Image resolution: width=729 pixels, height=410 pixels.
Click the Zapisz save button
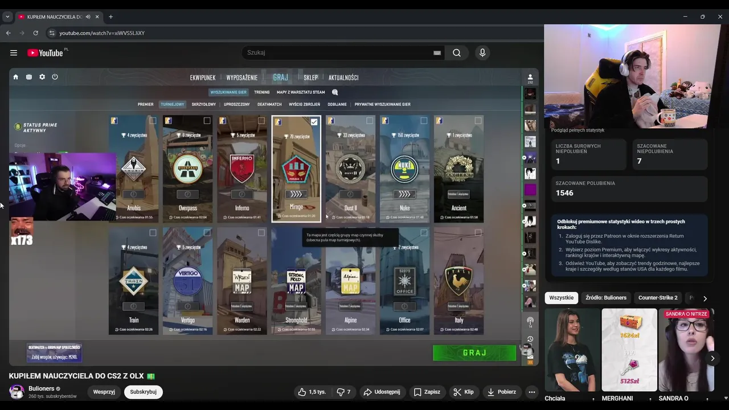click(427, 392)
